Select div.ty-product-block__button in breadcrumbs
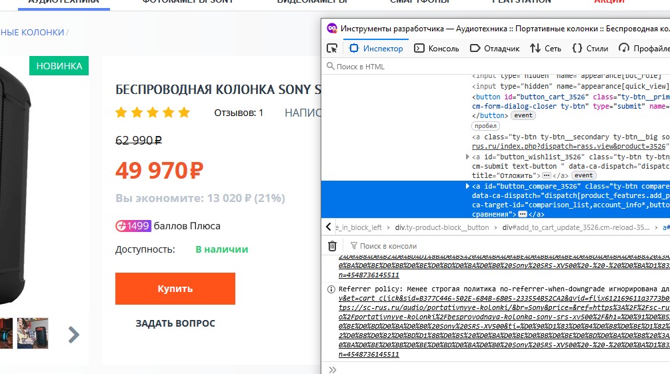The width and height of the screenshot is (670, 374). click(441, 227)
